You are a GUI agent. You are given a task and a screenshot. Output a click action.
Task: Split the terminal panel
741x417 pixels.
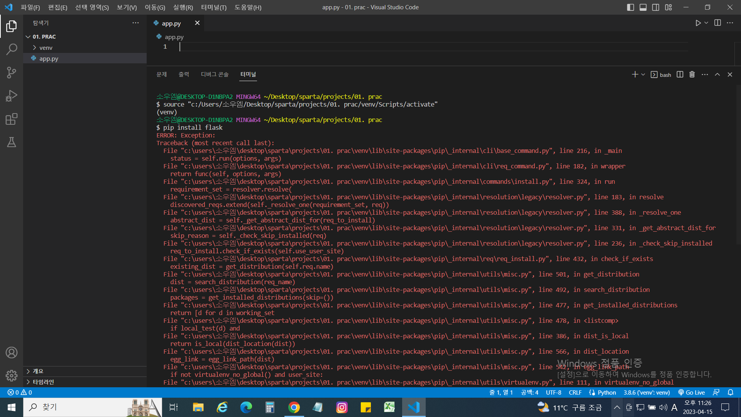pos(680,75)
